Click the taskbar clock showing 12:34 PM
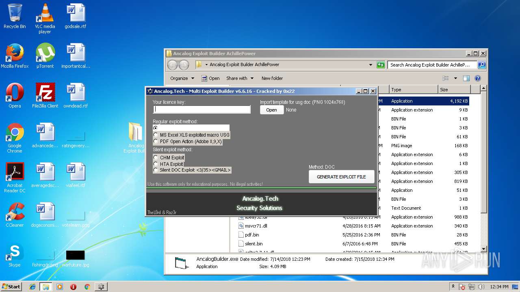Viewport: 520px width, 292px height. pyautogui.click(x=499, y=287)
